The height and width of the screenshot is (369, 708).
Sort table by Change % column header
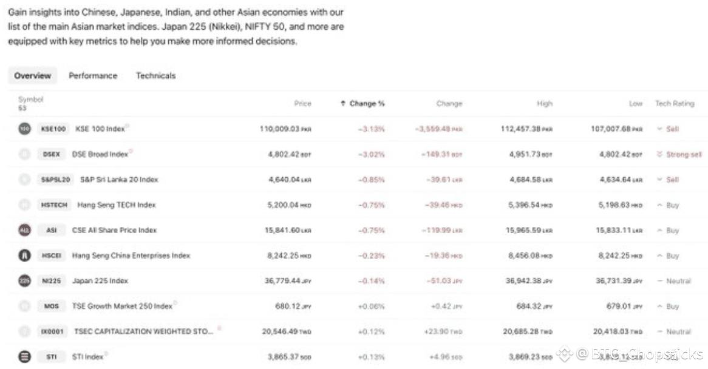[363, 103]
